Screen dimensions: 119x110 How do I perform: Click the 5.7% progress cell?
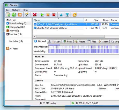[x=105, y=28]
